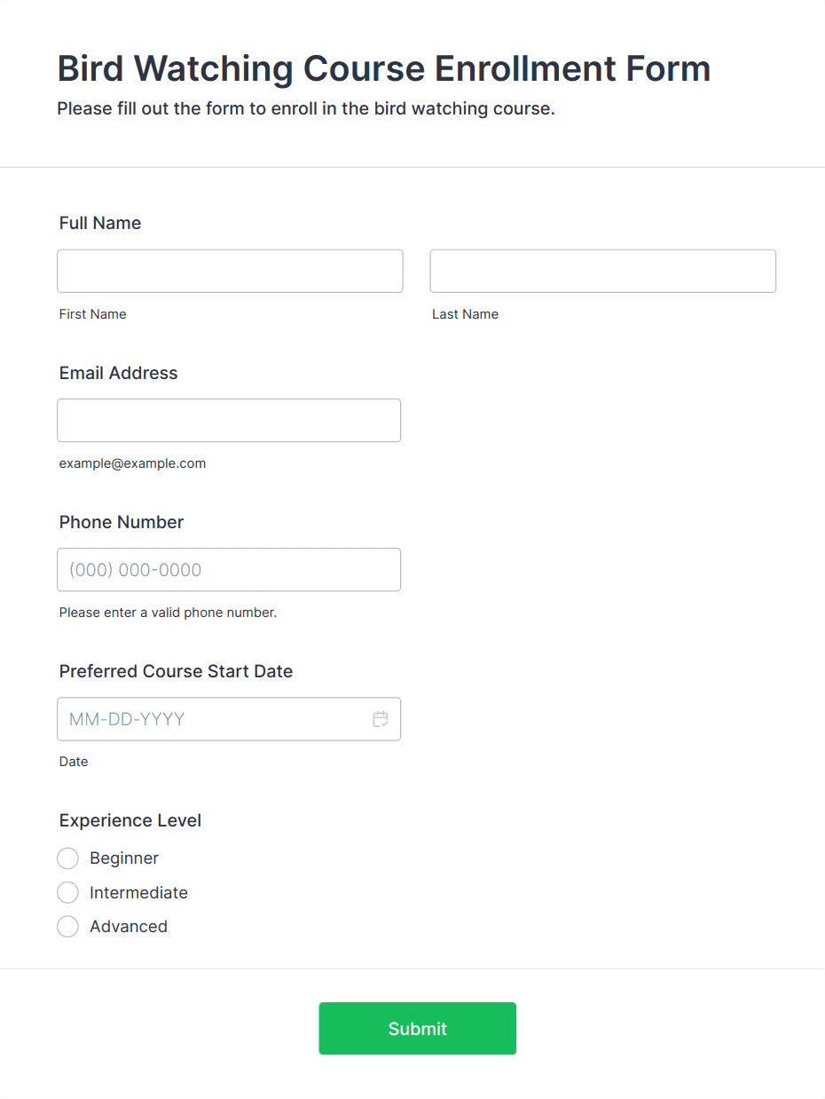Select the MM-DD-YYYY date input
The image size is (825, 1099).
coord(229,719)
